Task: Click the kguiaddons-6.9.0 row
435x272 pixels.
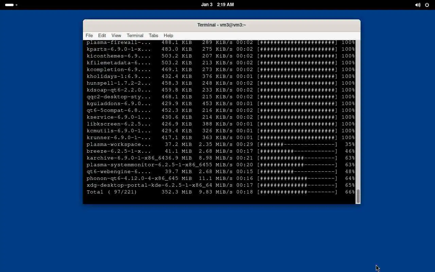Action: (221, 104)
